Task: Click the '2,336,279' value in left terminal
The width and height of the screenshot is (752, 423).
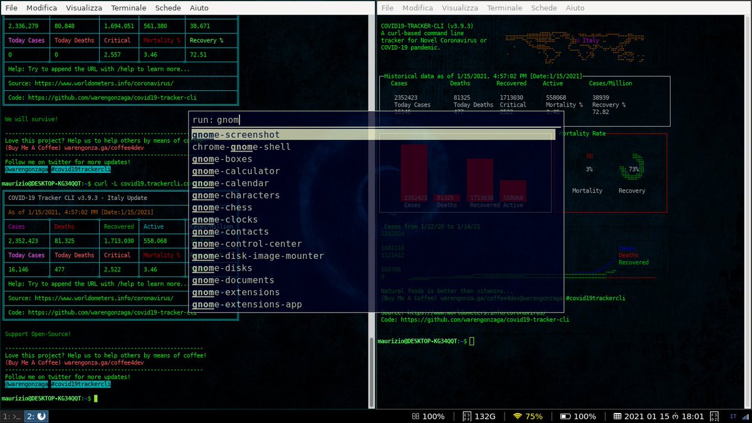Action: tap(24, 26)
